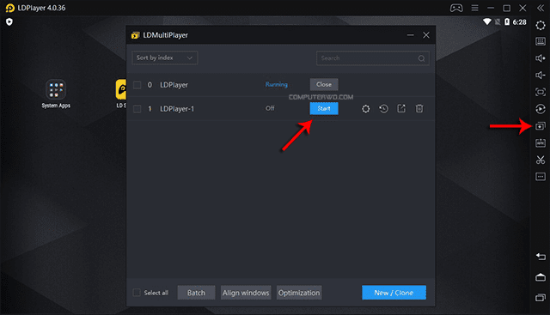Viewport: 550px width, 315px height.
Task: Click the clock showing 6:28
Action: point(519,22)
